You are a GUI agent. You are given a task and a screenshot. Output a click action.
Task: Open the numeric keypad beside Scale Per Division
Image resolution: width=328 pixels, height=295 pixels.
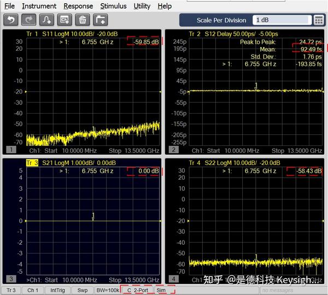319,20
